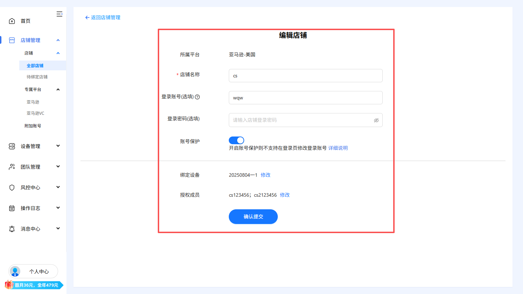Open the 团队管理 team icon
This screenshot has width=523, height=294.
click(12, 167)
